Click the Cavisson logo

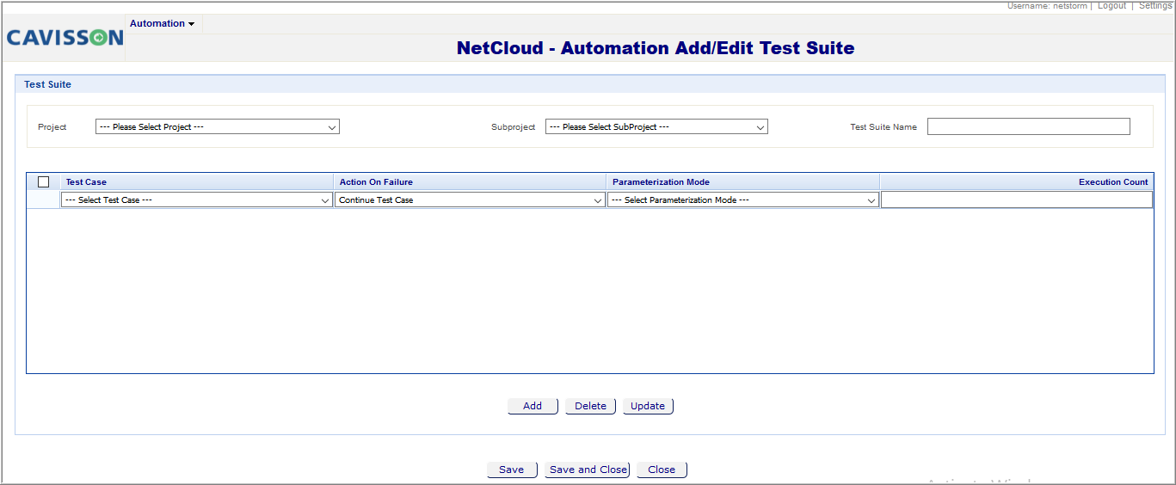pyautogui.click(x=65, y=39)
